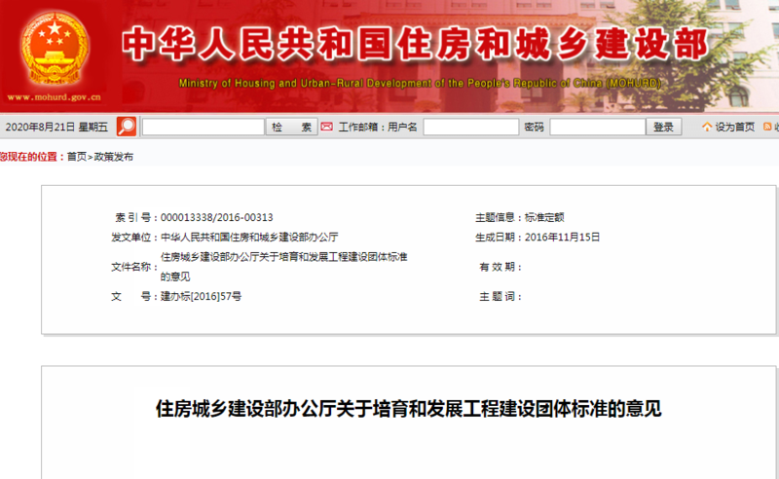Image resolution: width=779 pixels, height=479 pixels.
Task: Click the 中华人民共和国住房和城乡建设部 banner title
Action: pyautogui.click(x=416, y=45)
